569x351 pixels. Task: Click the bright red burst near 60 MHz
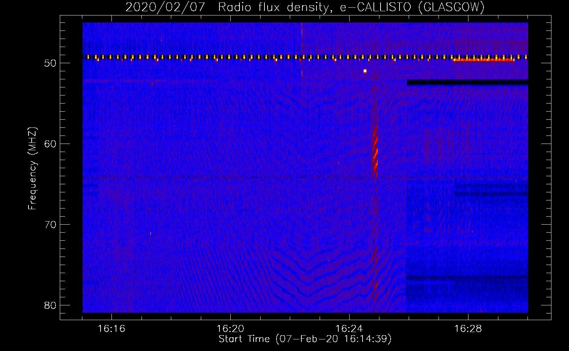coord(375,151)
